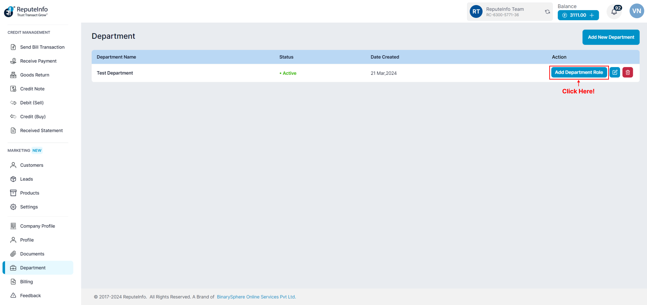Screen dimensions: 647x305
Task: Click the refresh icon beside ReputeInfo Team
Action: tap(547, 12)
